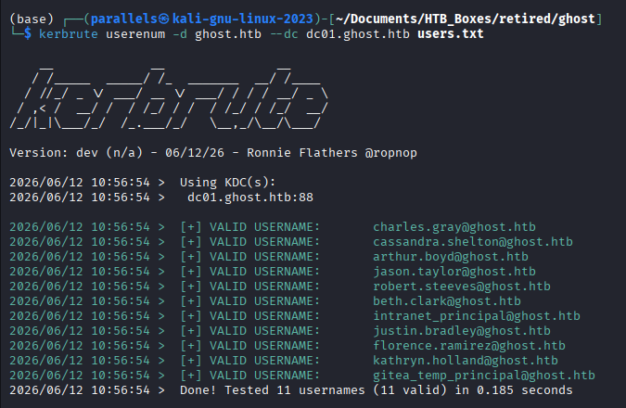Click the '@ropnop' handle
Screen dimensions: 626x408
[x=391, y=153]
